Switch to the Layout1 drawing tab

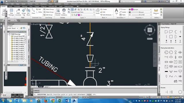point(47,87)
